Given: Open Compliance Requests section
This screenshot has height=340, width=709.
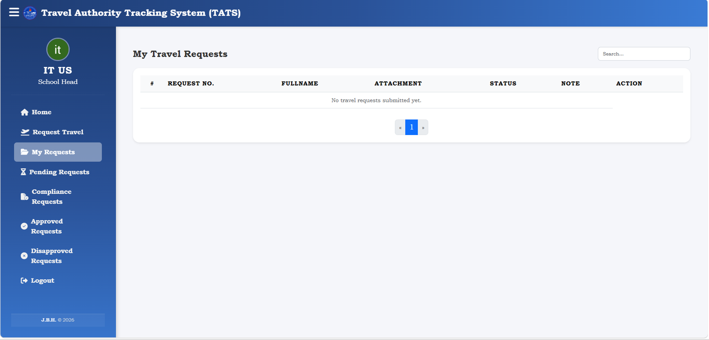Looking at the screenshot, I should tap(58, 197).
